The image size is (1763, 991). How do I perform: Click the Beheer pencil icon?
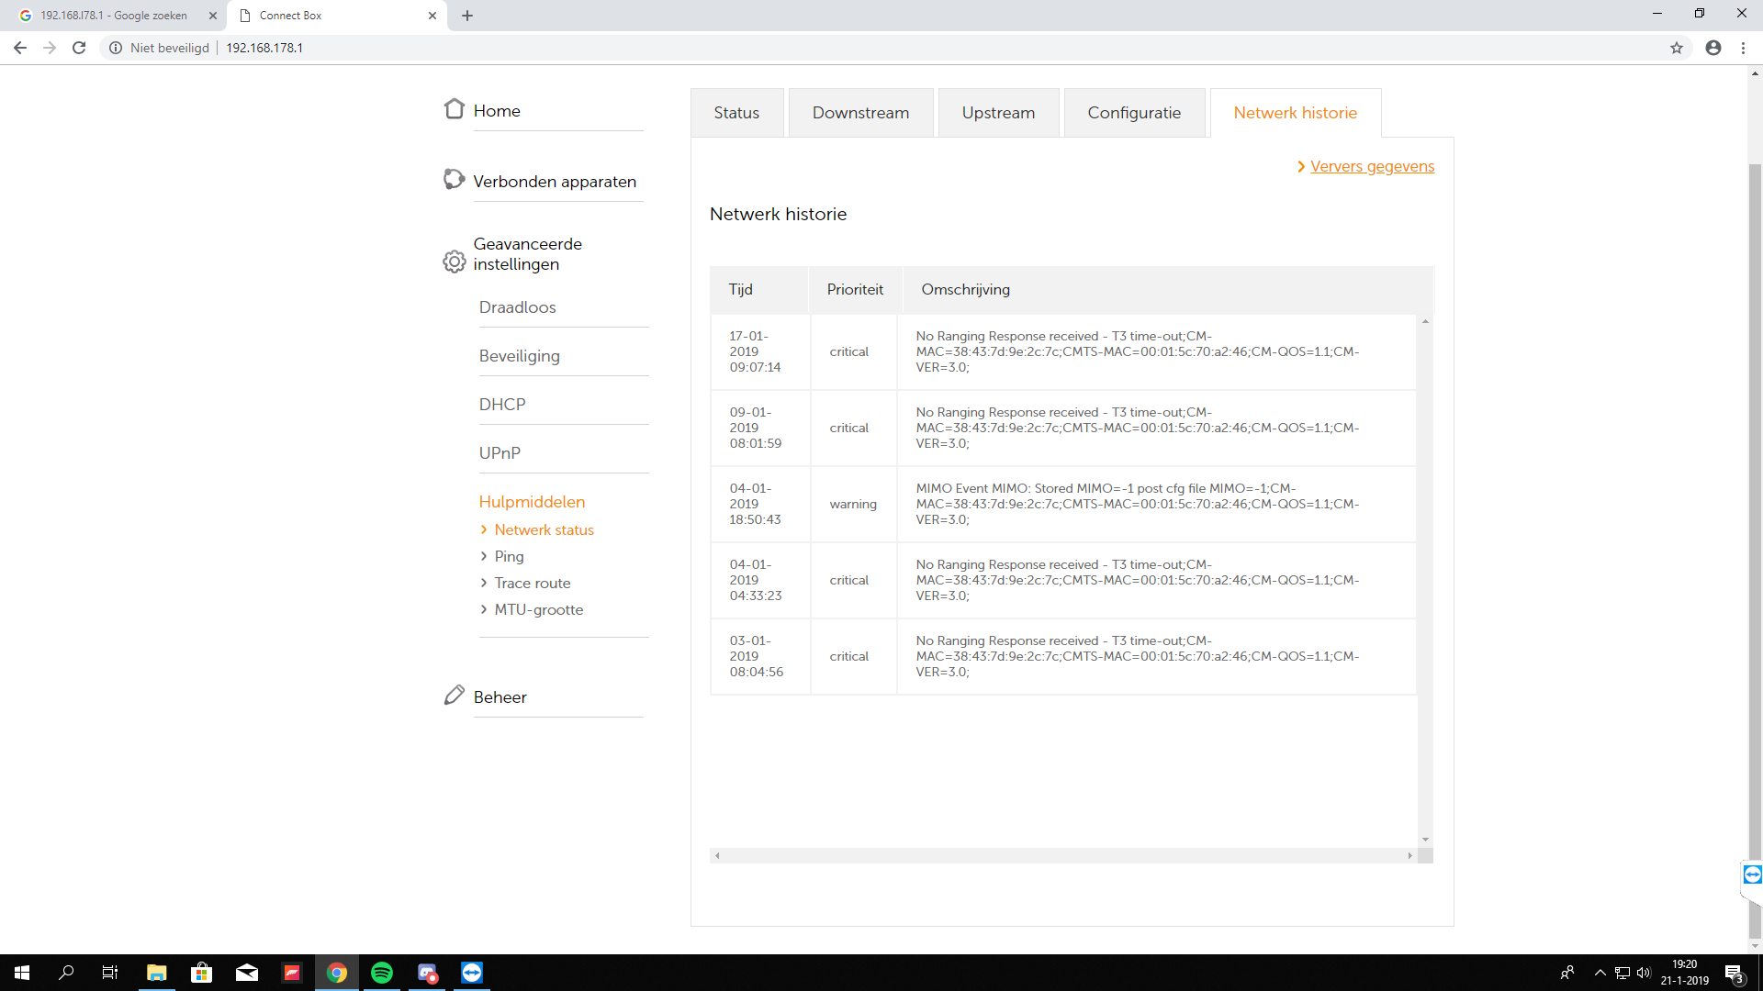click(x=454, y=696)
